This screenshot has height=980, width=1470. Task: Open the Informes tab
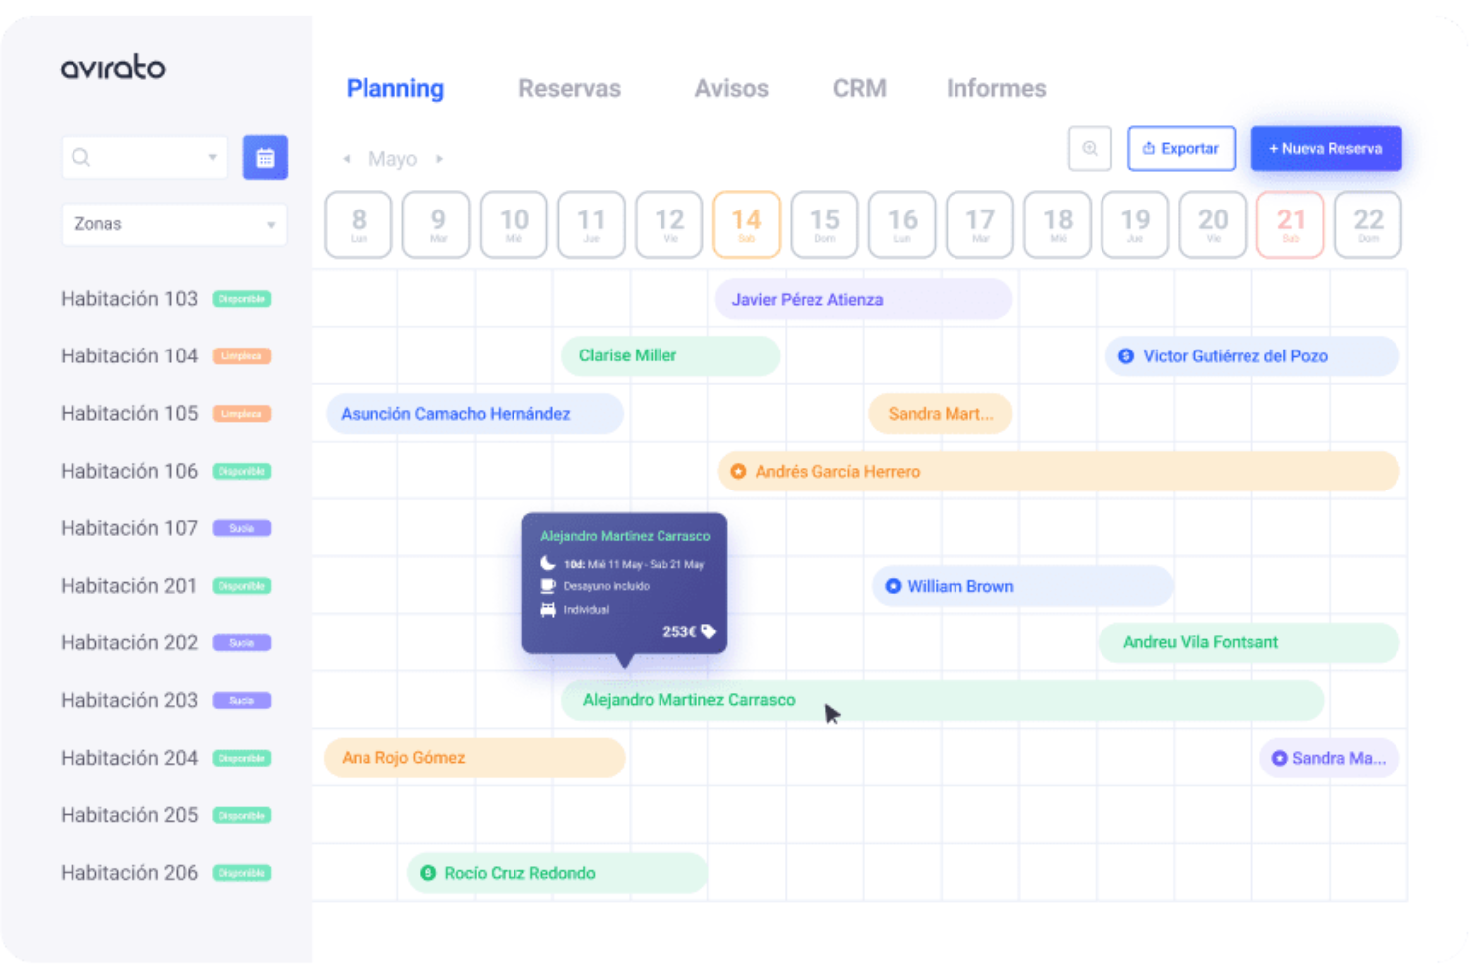point(996,88)
